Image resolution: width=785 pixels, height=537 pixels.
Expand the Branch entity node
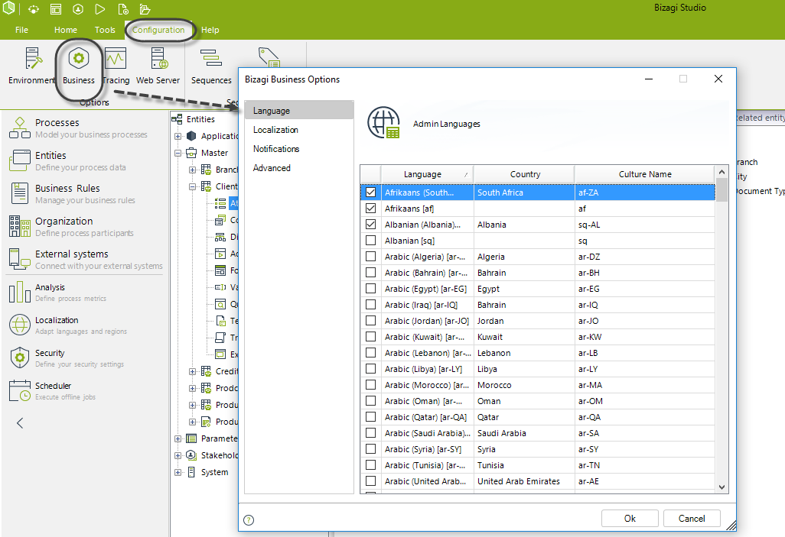pyautogui.click(x=192, y=170)
